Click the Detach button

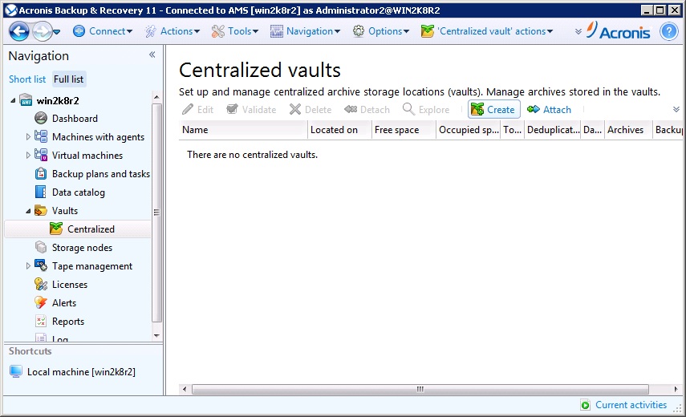click(367, 110)
